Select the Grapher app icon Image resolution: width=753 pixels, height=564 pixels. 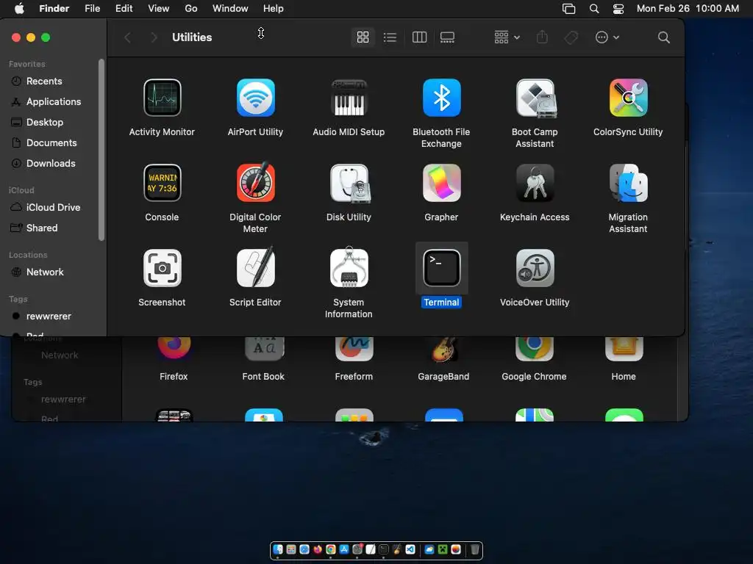(441, 183)
